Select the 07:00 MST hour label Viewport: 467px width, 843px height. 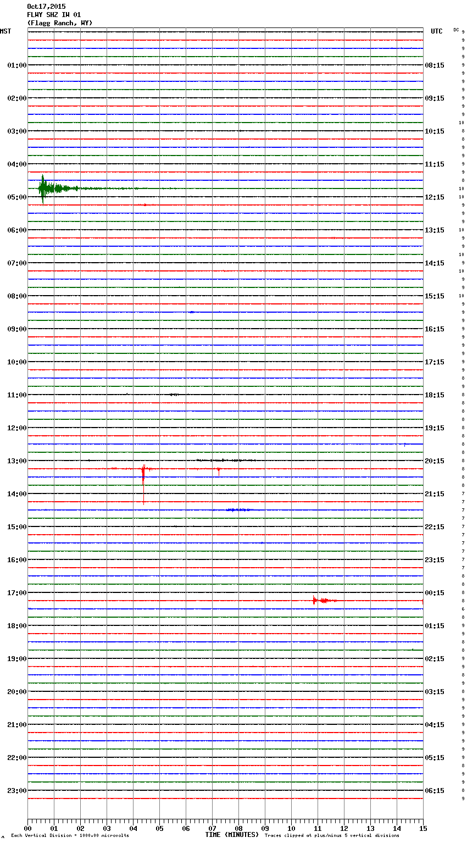[17, 263]
